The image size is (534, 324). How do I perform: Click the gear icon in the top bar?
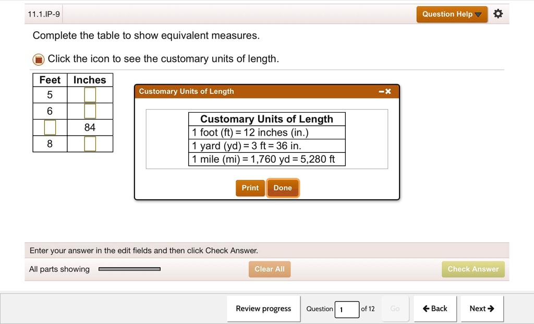pos(498,14)
